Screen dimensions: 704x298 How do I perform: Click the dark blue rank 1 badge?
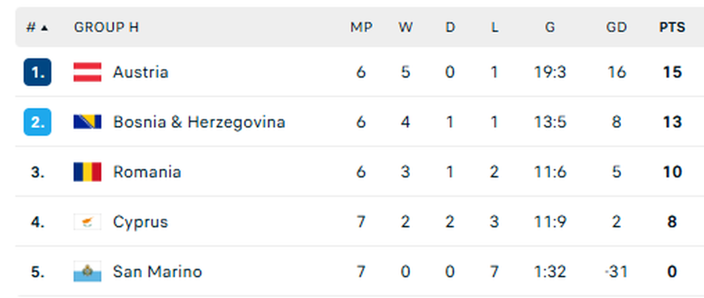point(37,72)
